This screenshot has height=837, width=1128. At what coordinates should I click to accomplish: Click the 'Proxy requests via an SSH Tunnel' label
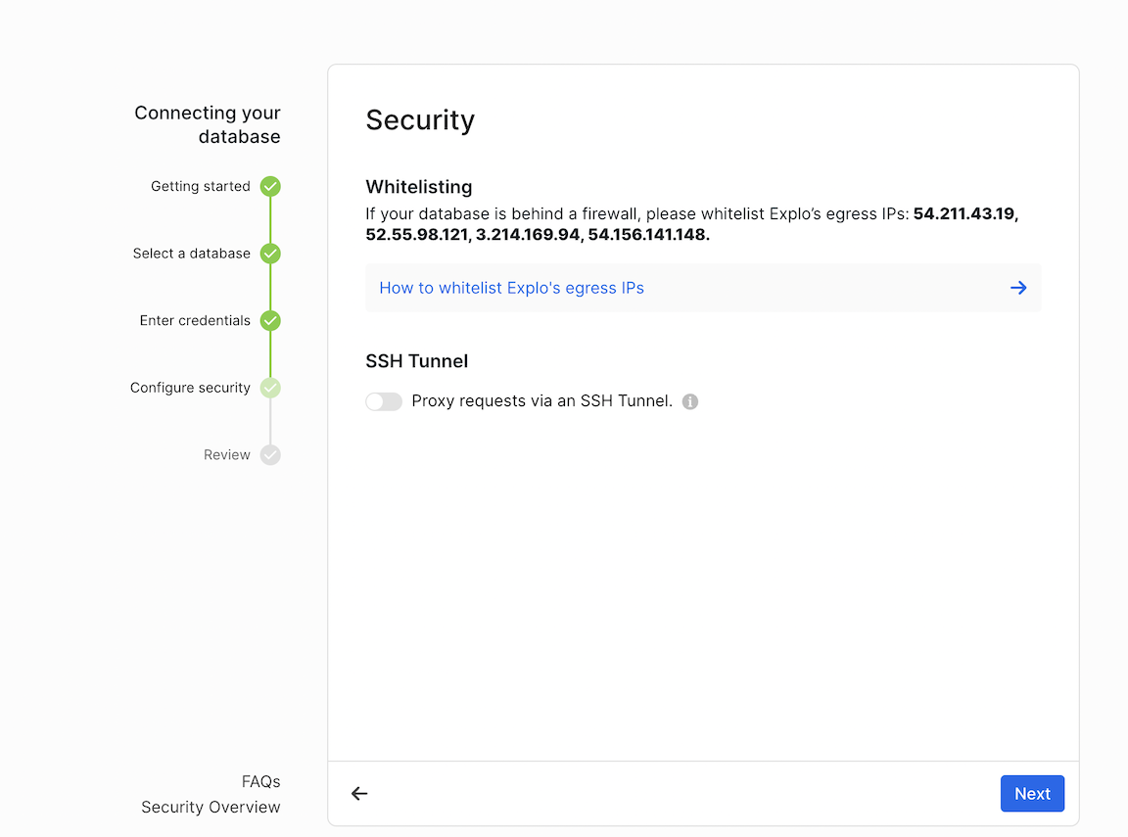click(x=541, y=400)
